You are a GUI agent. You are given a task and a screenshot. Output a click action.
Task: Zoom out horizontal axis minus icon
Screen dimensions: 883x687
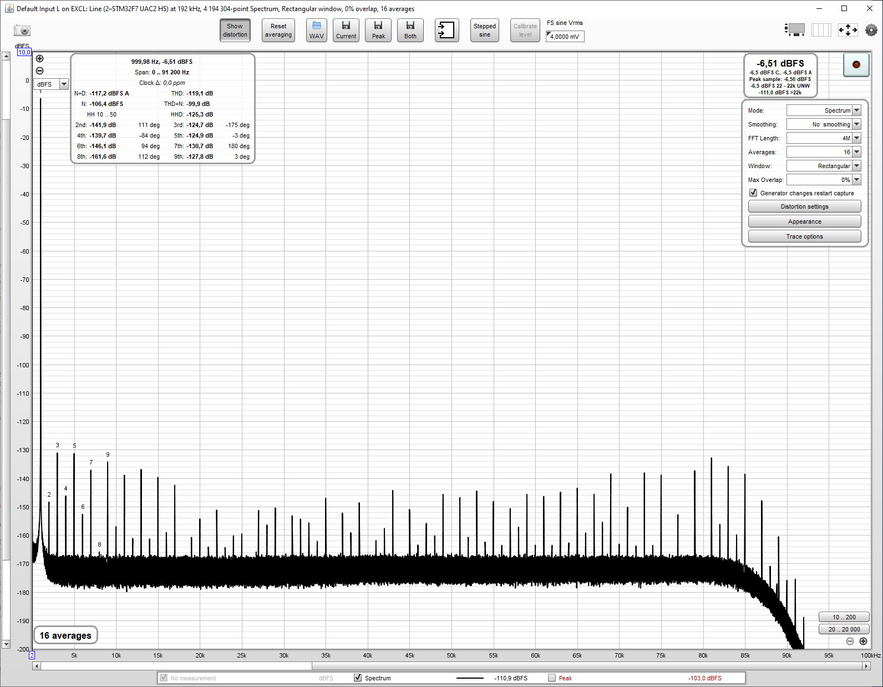850,641
